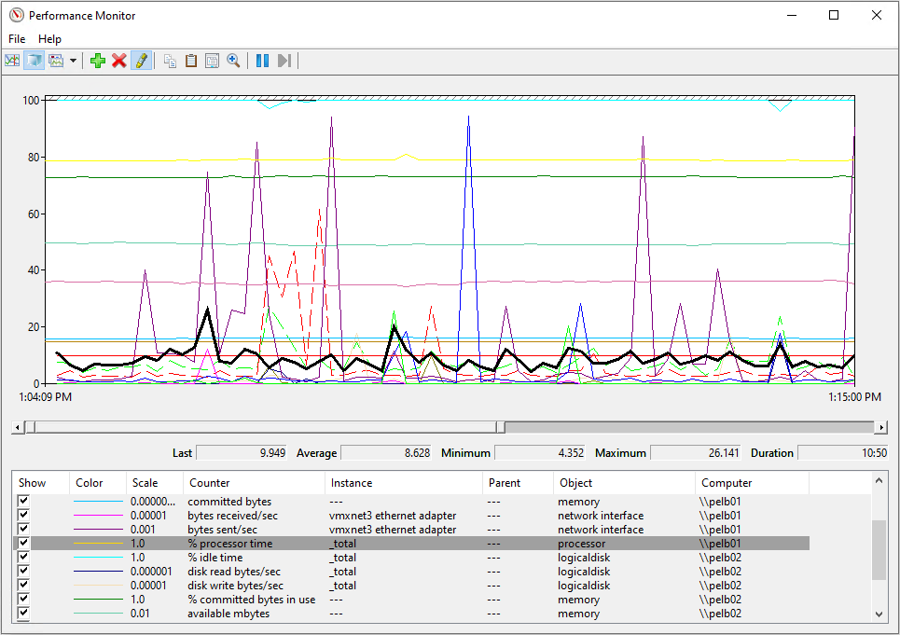Image resolution: width=900 pixels, height=635 pixels.
Task: Open the Help menu
Action: point(49,38)
